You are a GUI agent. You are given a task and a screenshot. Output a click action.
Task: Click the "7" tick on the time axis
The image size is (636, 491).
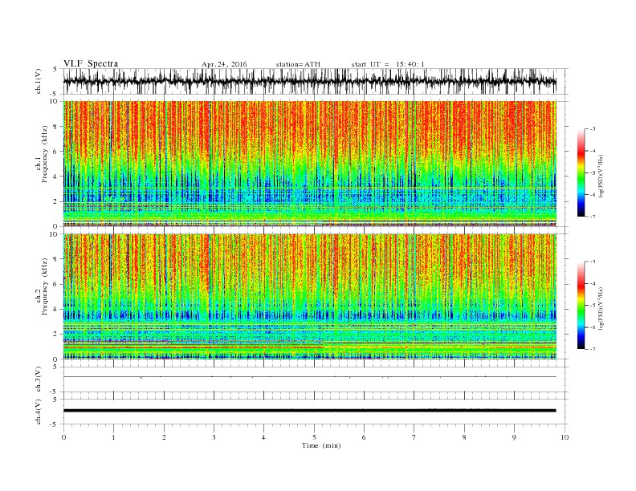pos(414,437)
